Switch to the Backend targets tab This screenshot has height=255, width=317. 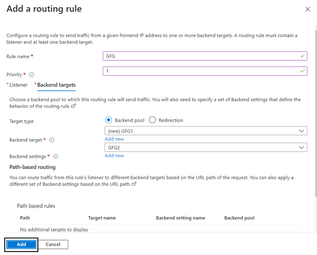pyautogui.click(x=56, y=85)
